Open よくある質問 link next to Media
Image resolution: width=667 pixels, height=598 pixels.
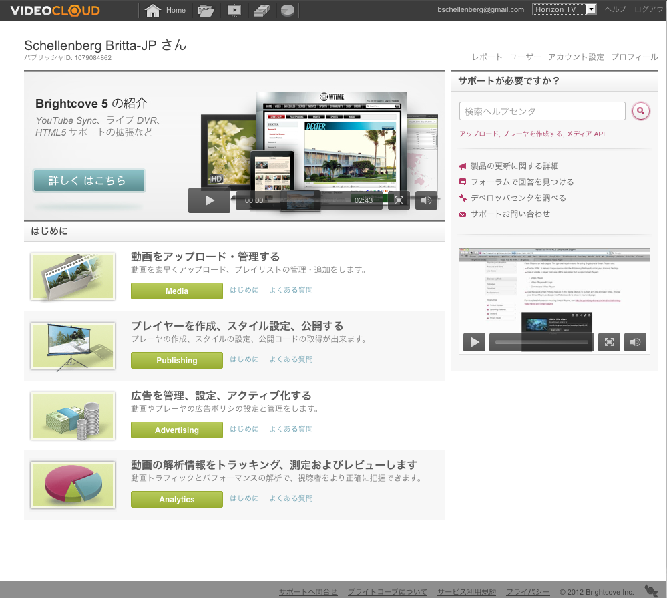291,290
